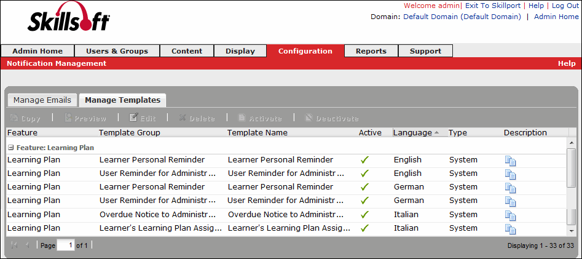
Task: Click the table scrollbar up arrow
Action: point(571,143)
